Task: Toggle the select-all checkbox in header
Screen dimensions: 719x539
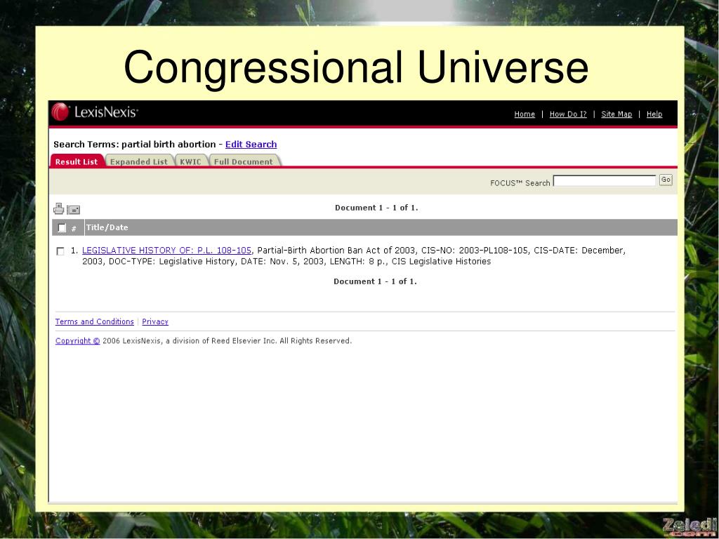Action: click(62, 228)
